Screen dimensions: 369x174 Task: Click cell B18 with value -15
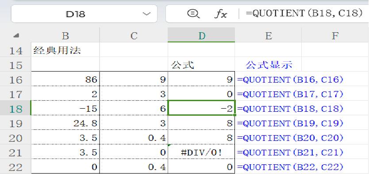coord(65,108)
